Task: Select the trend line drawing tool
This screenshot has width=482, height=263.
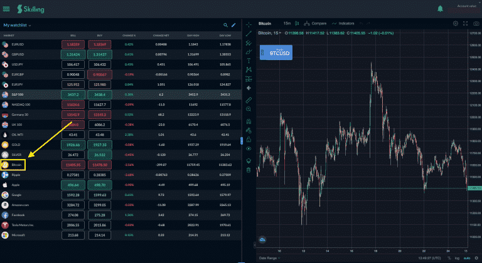Action: pyautogui.click(x=249, y=33)
